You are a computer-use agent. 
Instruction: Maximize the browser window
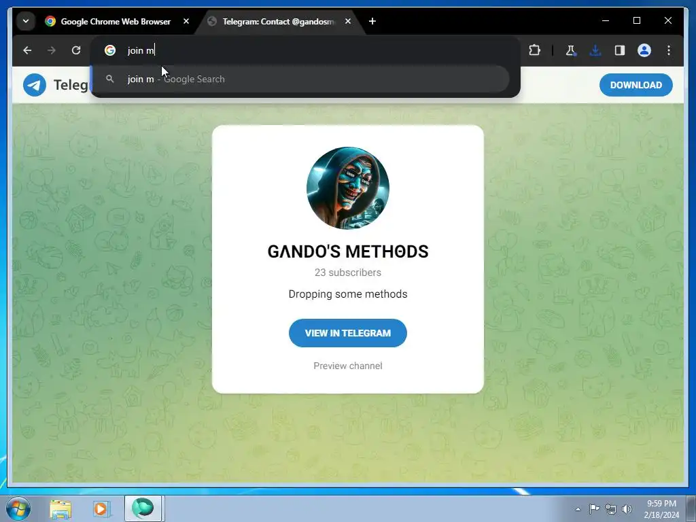(636, 20)
